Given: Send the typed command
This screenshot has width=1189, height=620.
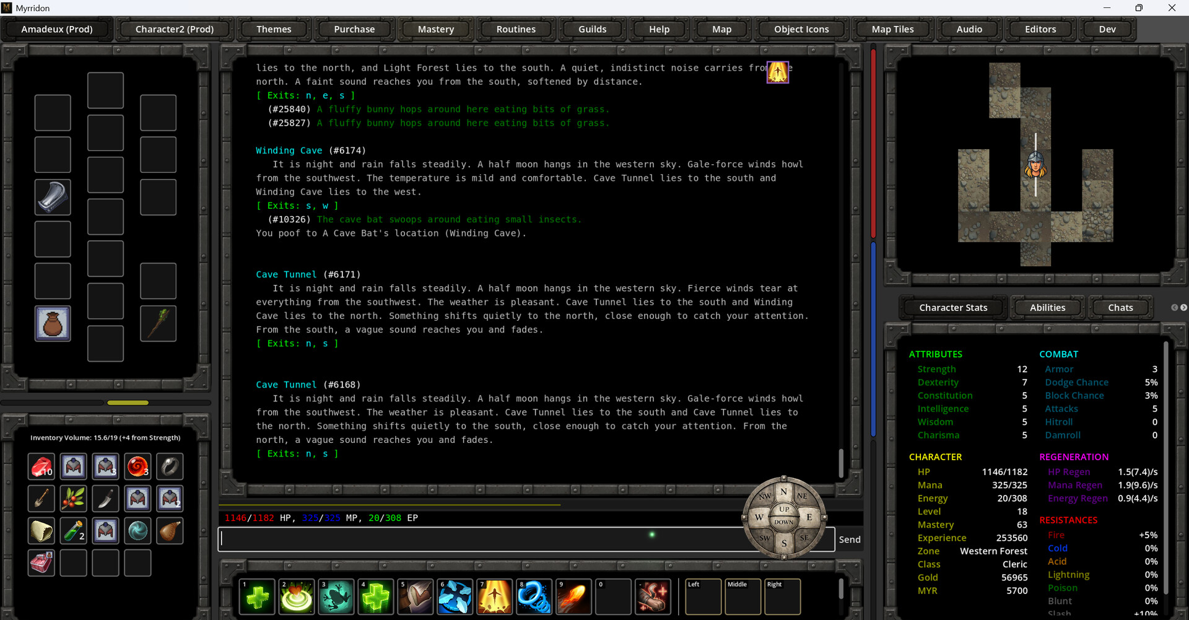Looking at the screenshot, I should pos(849,539).
